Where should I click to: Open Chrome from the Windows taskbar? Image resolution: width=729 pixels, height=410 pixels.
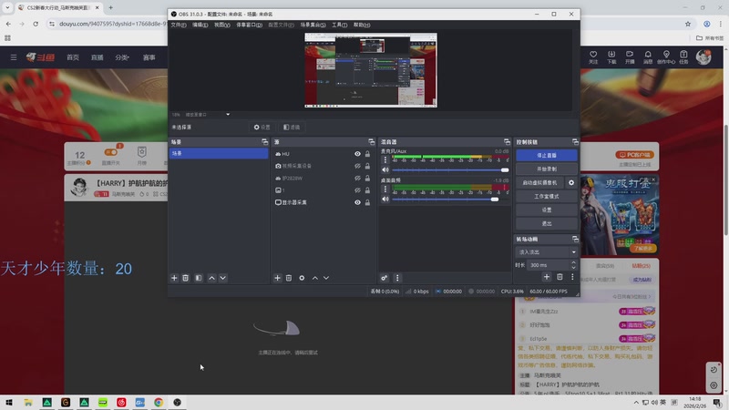pos(159,403)
